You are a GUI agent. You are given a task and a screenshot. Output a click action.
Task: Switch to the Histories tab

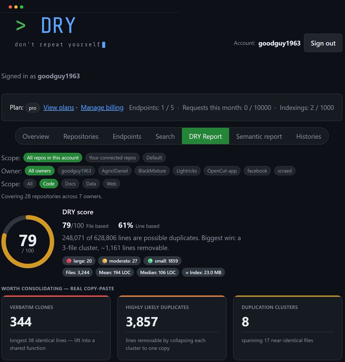pos(309,136)
